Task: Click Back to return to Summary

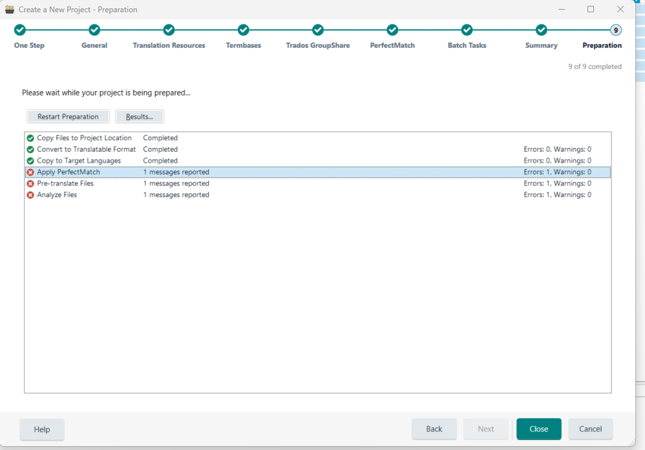Action: [434, 429]
